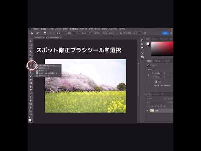Select the Lasso tool
The width and height of the screenshot is (201, 151).
click(x=31, y=48)
